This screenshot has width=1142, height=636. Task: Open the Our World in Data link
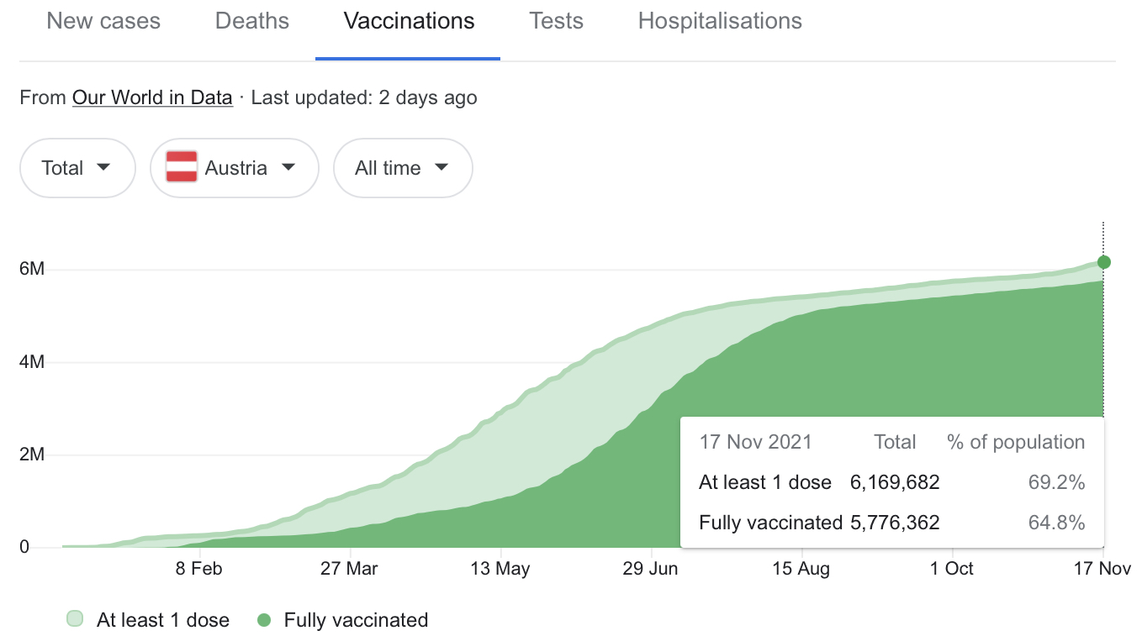coord(152,97)
